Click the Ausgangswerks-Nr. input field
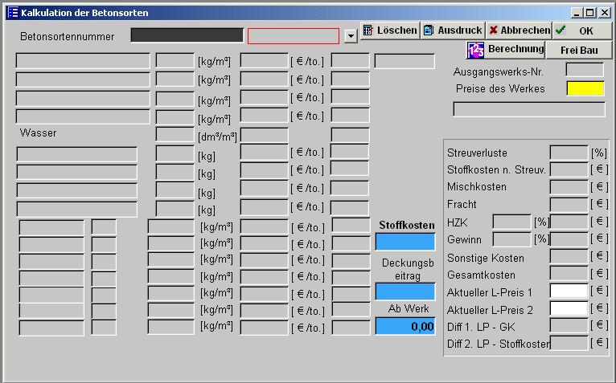Image resolution: width=616 pixels, height=383 pixels. tap(584, 71)
